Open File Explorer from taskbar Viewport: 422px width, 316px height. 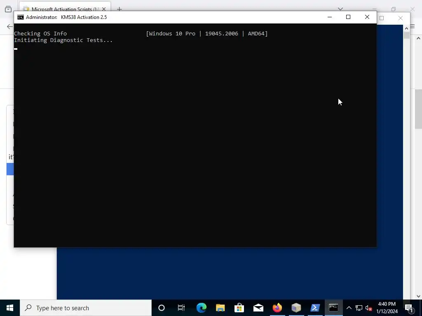tap(220, 308)
